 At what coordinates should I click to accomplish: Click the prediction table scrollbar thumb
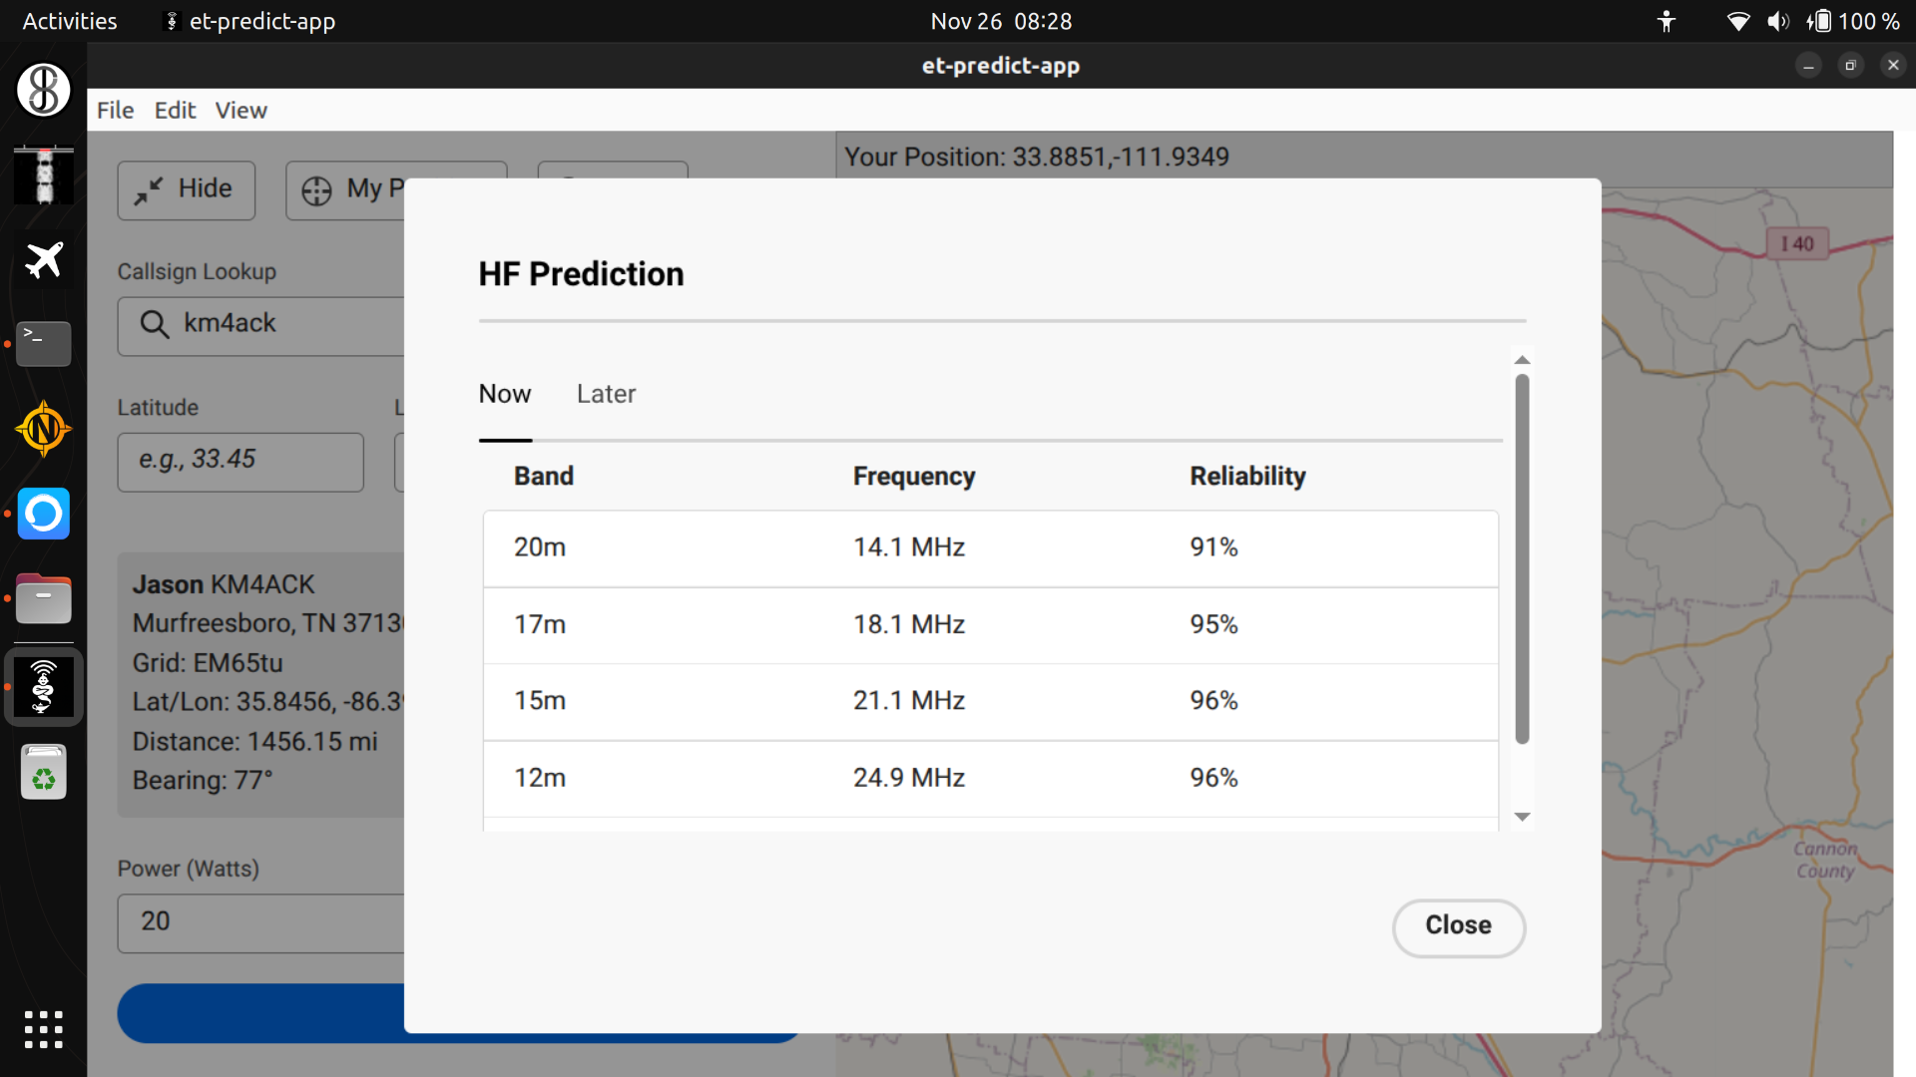click(x=1522, y=558)
